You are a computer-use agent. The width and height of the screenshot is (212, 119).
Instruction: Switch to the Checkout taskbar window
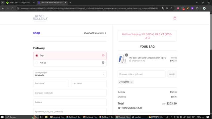click(123, 117)
